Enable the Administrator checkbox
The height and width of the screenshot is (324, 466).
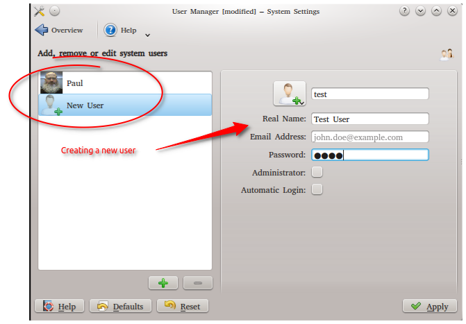pyautogui.click(x=317, y=172)
